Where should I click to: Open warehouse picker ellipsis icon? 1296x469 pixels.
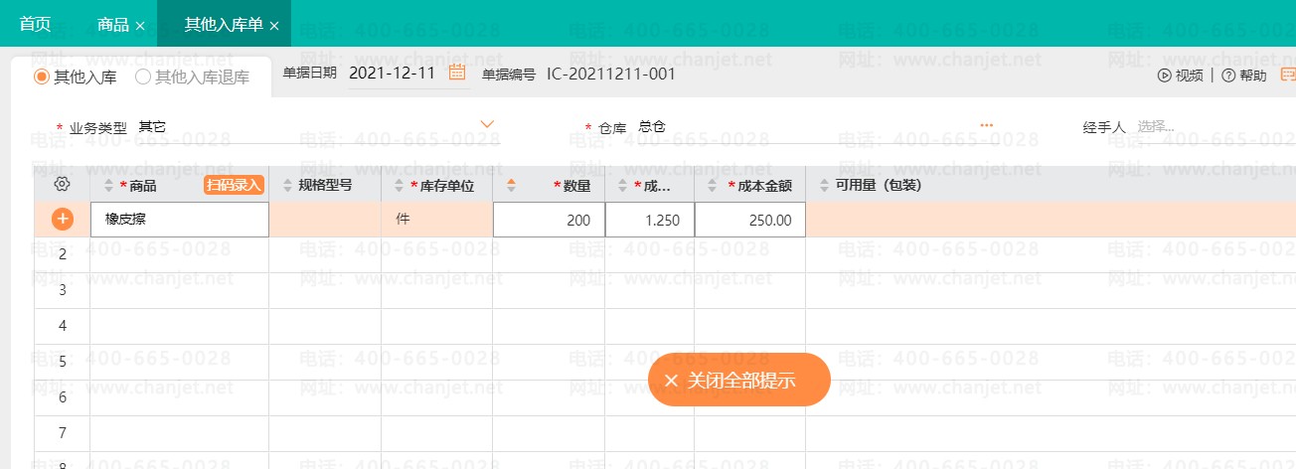[x=987, y=125]
